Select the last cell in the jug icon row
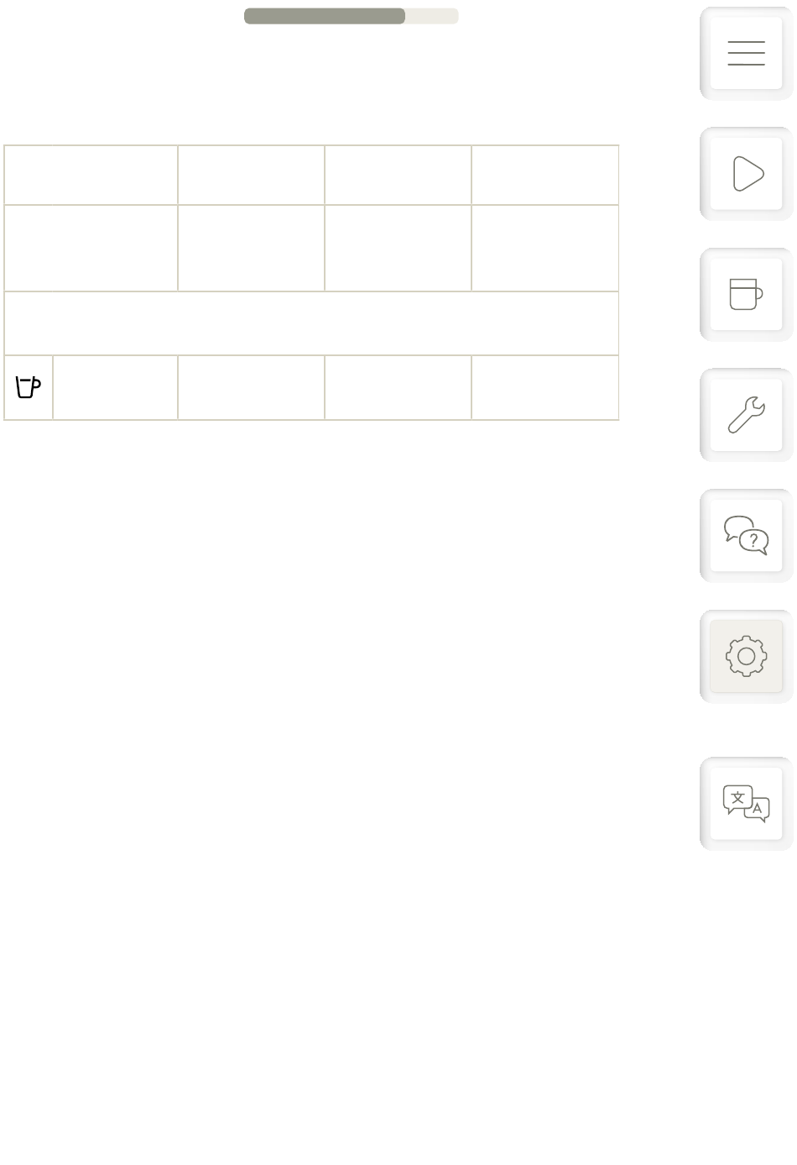797x1165 pixels. pyautogui.click(x=544, y=387)
